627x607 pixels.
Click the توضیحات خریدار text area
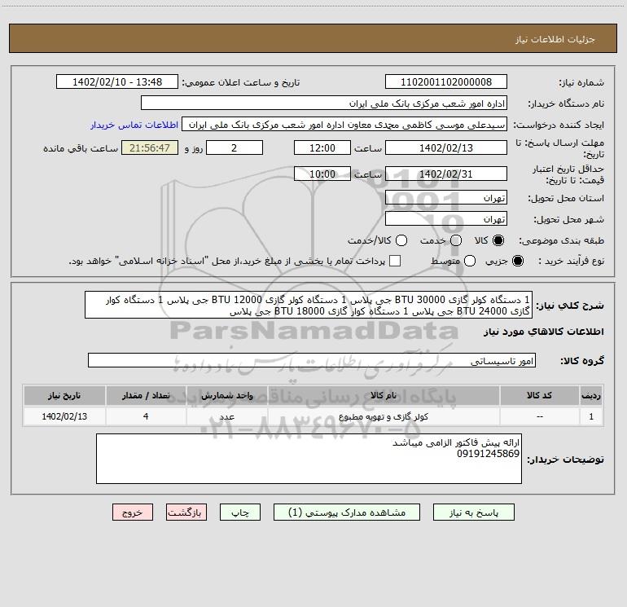click(309, 459)
